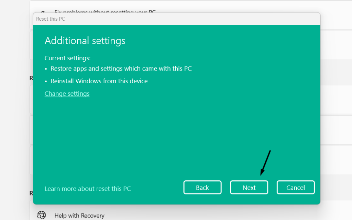Click bullet before Restore apps and settings

[x=46, y=69]
